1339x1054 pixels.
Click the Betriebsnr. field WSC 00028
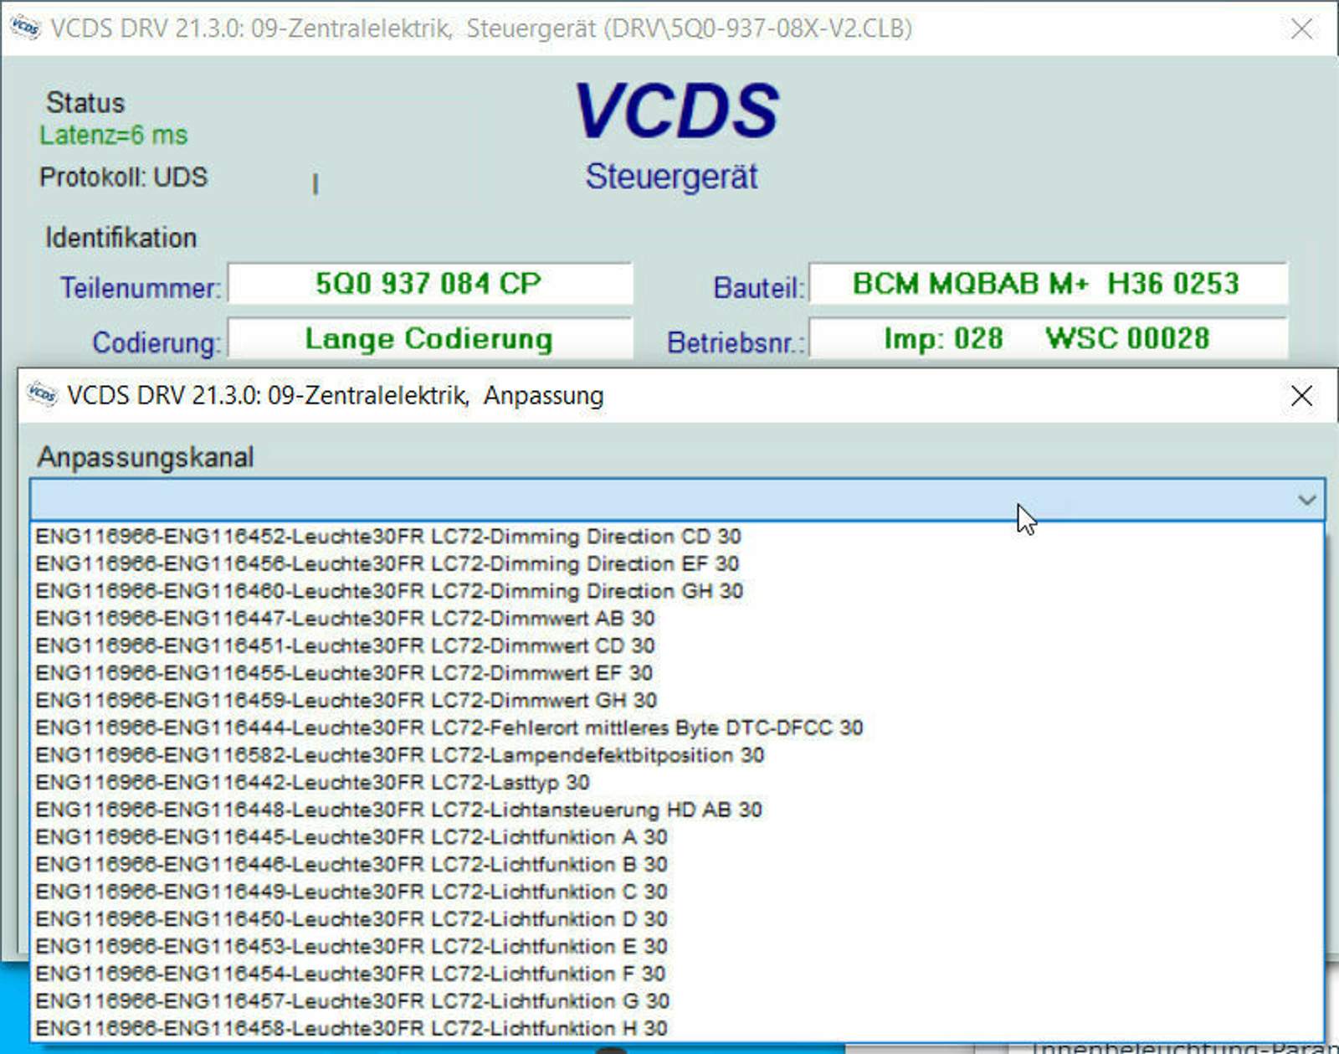[x=1048, y=338]
